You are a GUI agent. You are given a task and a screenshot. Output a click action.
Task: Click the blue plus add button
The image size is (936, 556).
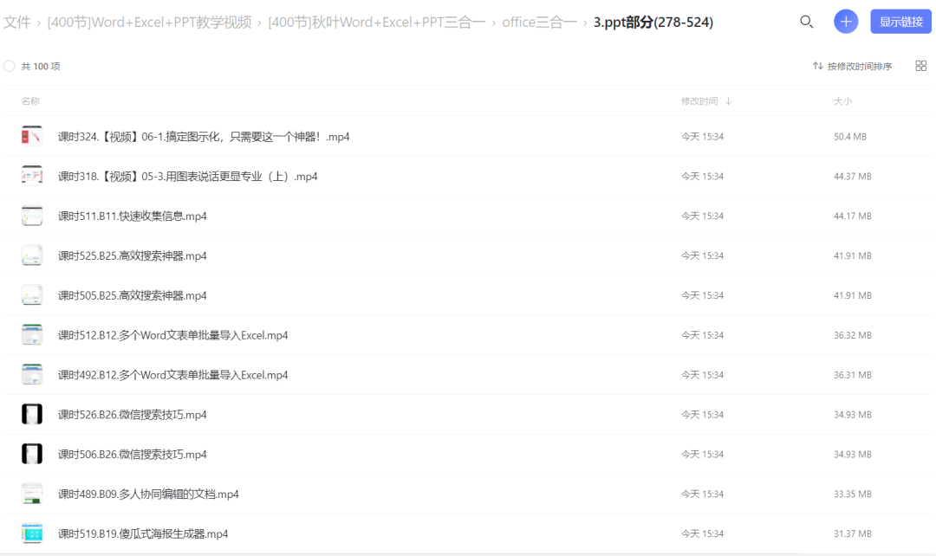pyautogui.click(x=846, y=22)
